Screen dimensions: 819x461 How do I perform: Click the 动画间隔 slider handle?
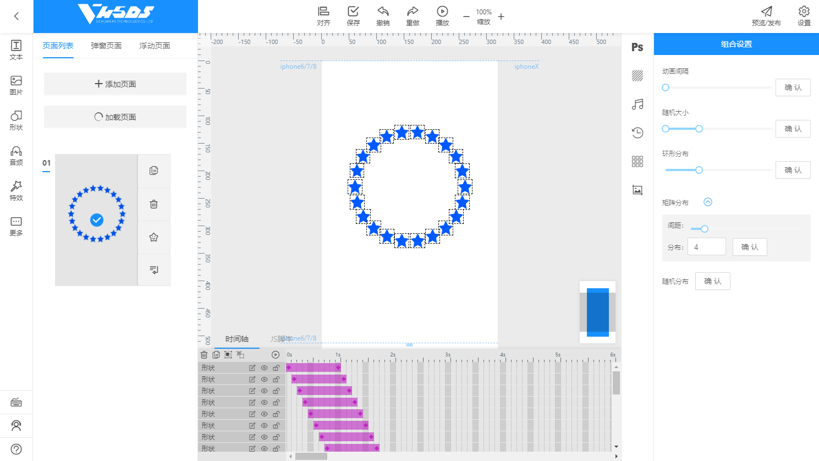coord(666,87)
